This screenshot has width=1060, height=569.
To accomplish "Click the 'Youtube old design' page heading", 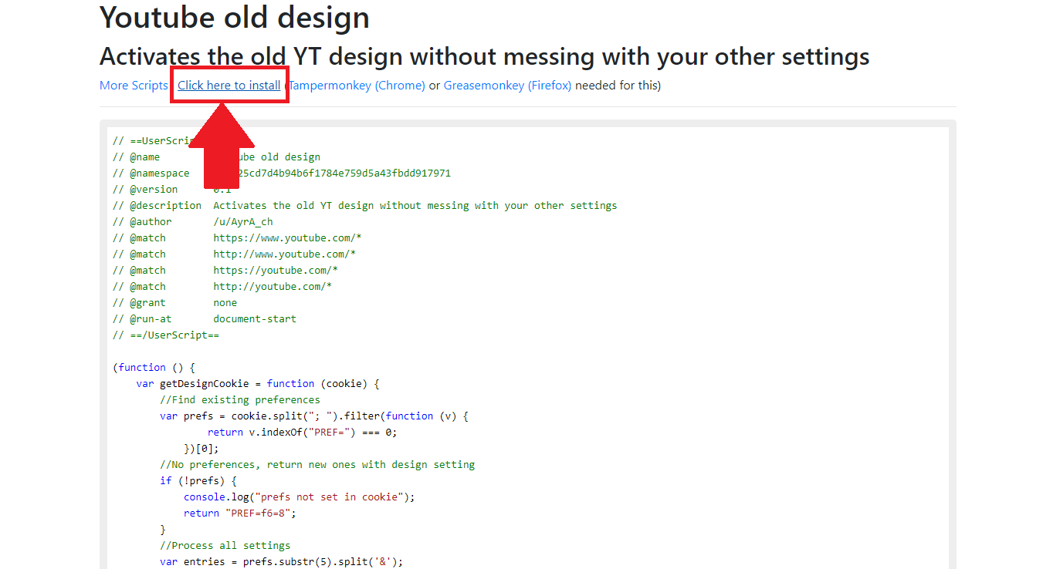I will 235,17.
